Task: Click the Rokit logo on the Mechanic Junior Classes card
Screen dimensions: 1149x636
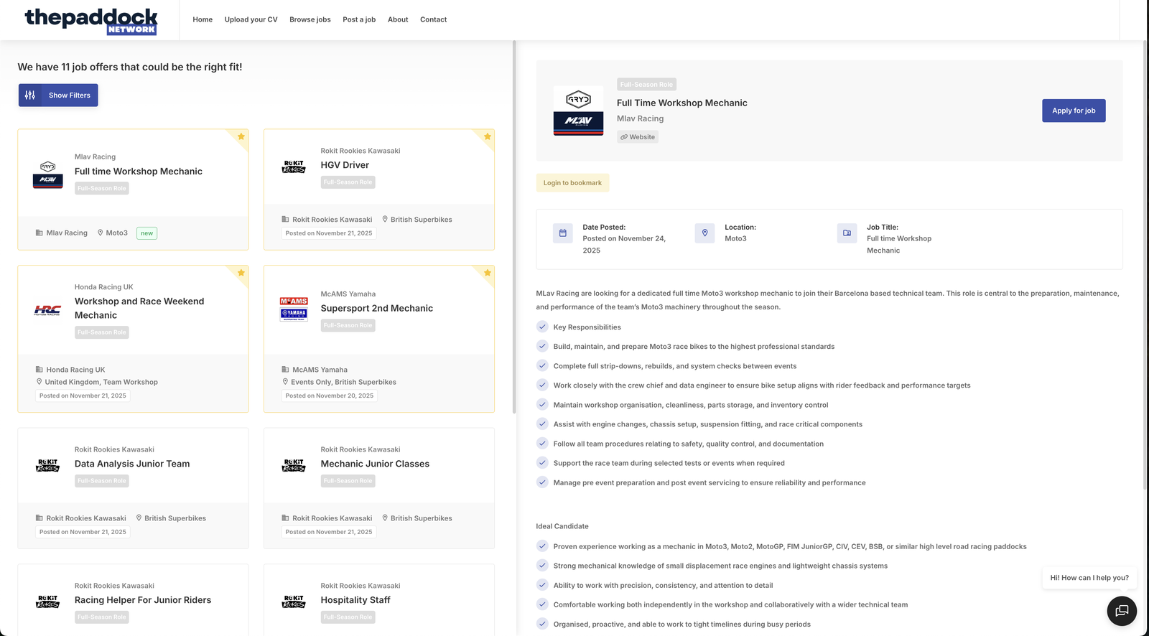Action: [294, 465]
